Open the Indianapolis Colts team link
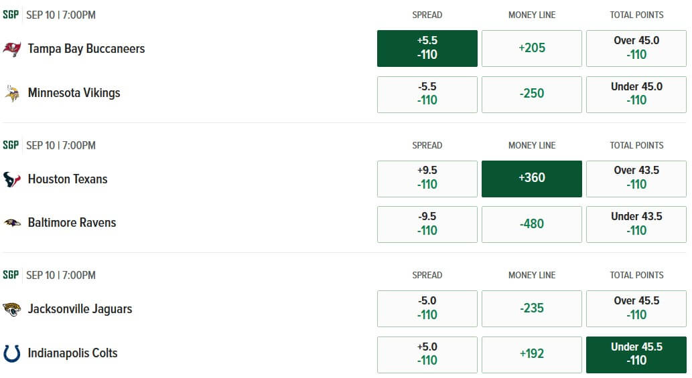 tap(72, 353)
